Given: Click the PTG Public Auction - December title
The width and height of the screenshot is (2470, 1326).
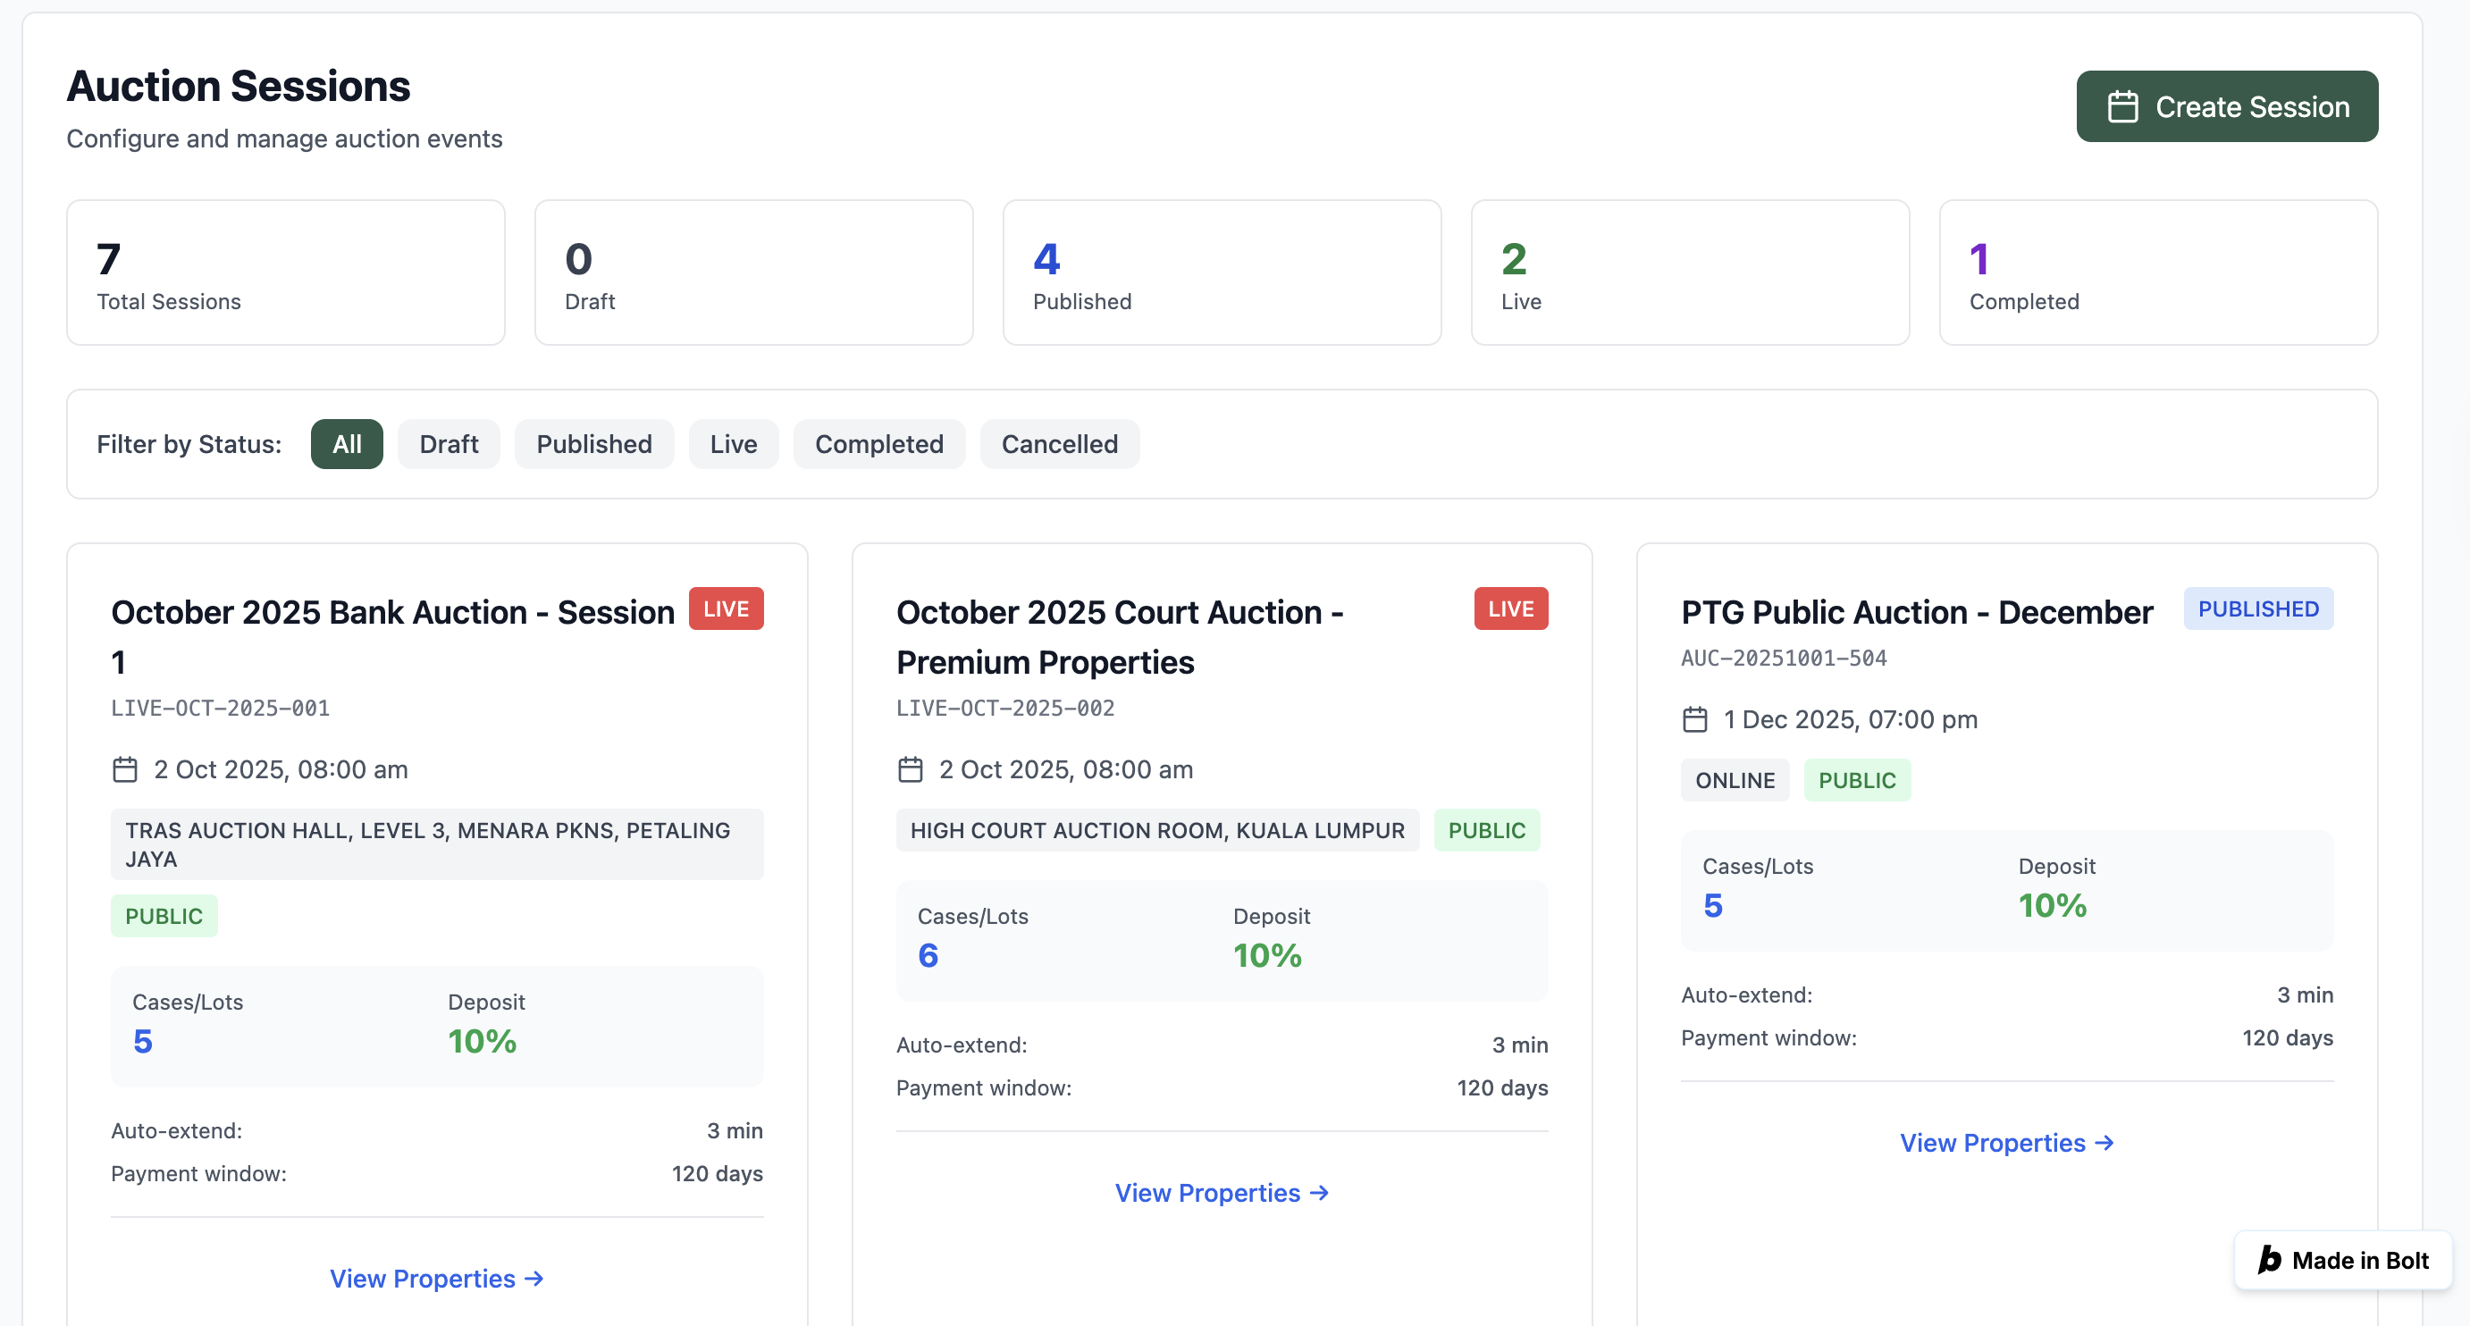Looking at the screenshot, I should coord(1917,612).
